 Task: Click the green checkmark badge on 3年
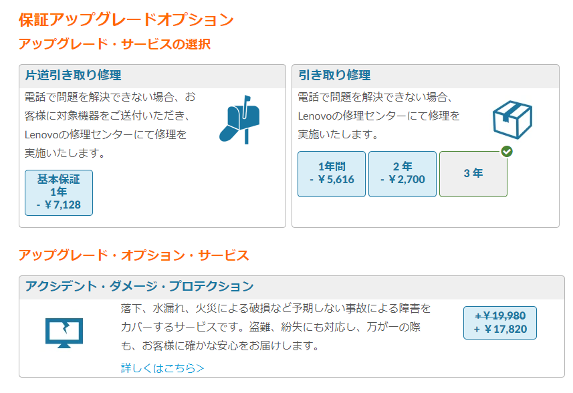(x=507, y=151)
